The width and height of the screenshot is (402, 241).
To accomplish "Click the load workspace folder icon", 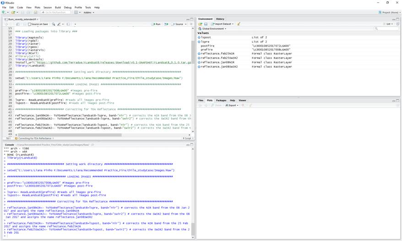I will click(200, 24).
